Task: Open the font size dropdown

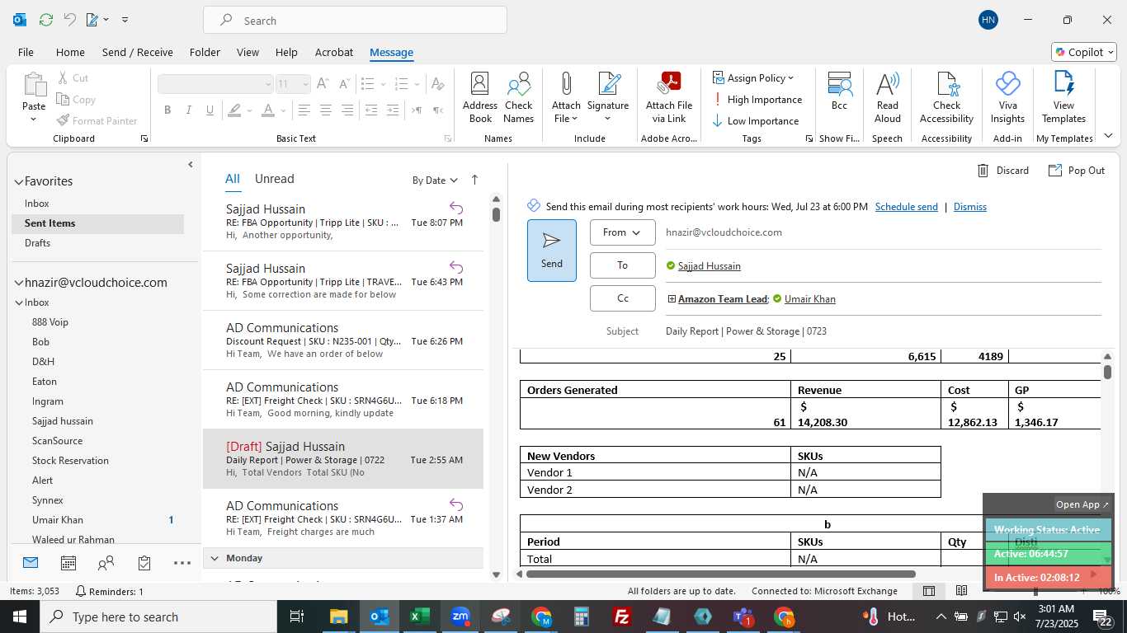Action: (x=305, y=84)
